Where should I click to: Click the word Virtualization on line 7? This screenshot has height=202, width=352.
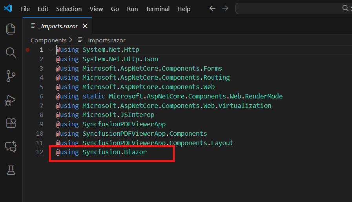pos(245,106)
